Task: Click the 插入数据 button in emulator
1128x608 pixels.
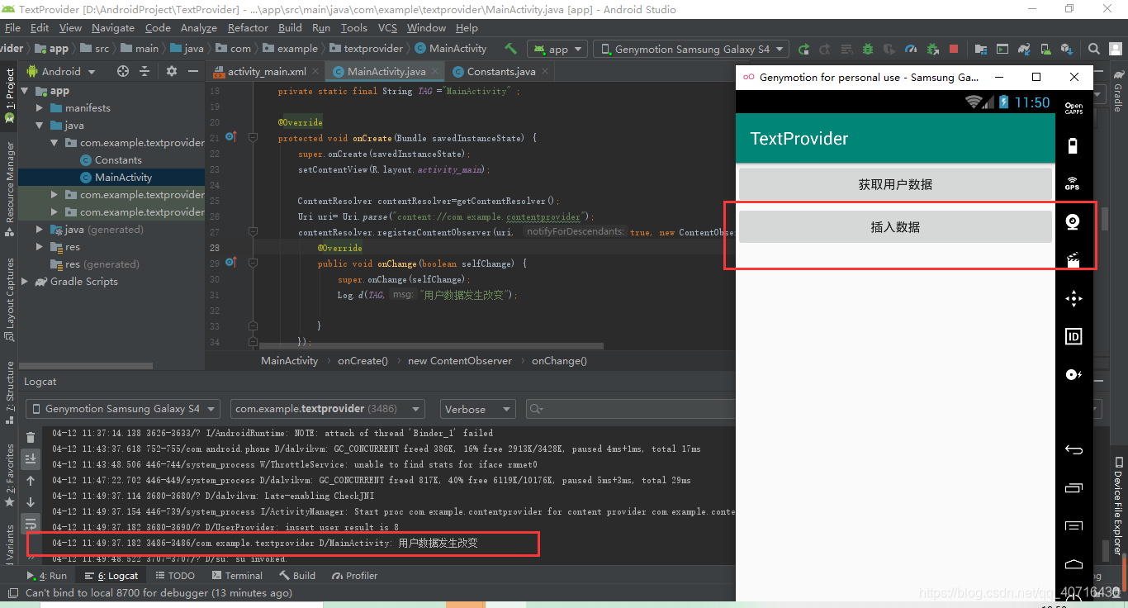Action: click(895, 226)
